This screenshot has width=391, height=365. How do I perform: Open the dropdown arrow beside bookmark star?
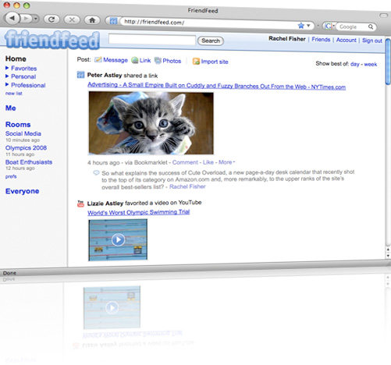[x=308, y=26]
